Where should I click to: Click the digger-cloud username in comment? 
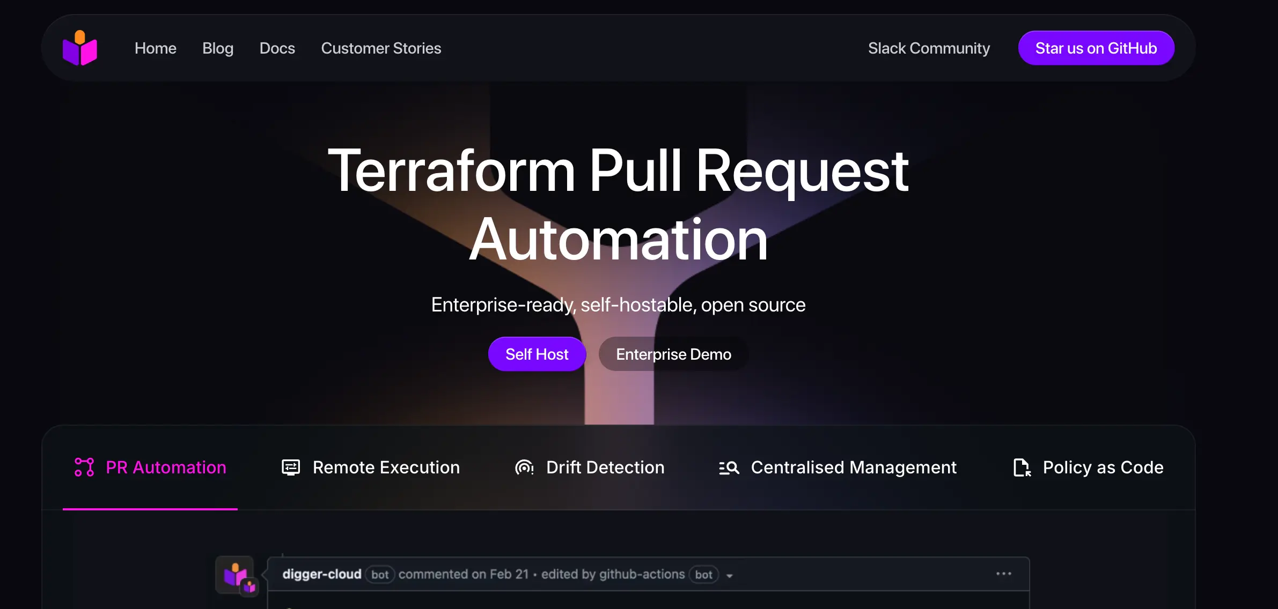point(321,574)
